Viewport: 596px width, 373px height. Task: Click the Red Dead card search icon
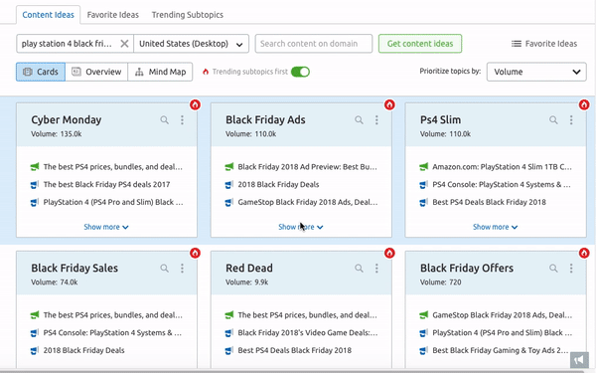359,269
